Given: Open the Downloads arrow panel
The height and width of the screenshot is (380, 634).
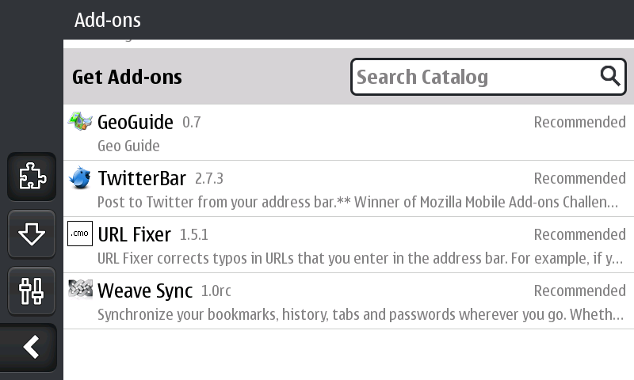Looking at the screenshot, I should [x=32, y=234].
